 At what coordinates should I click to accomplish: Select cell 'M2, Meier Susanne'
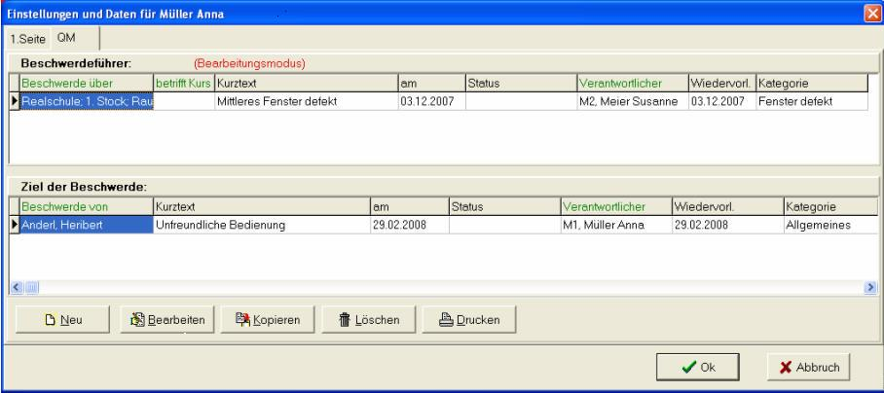click(633, 101)
